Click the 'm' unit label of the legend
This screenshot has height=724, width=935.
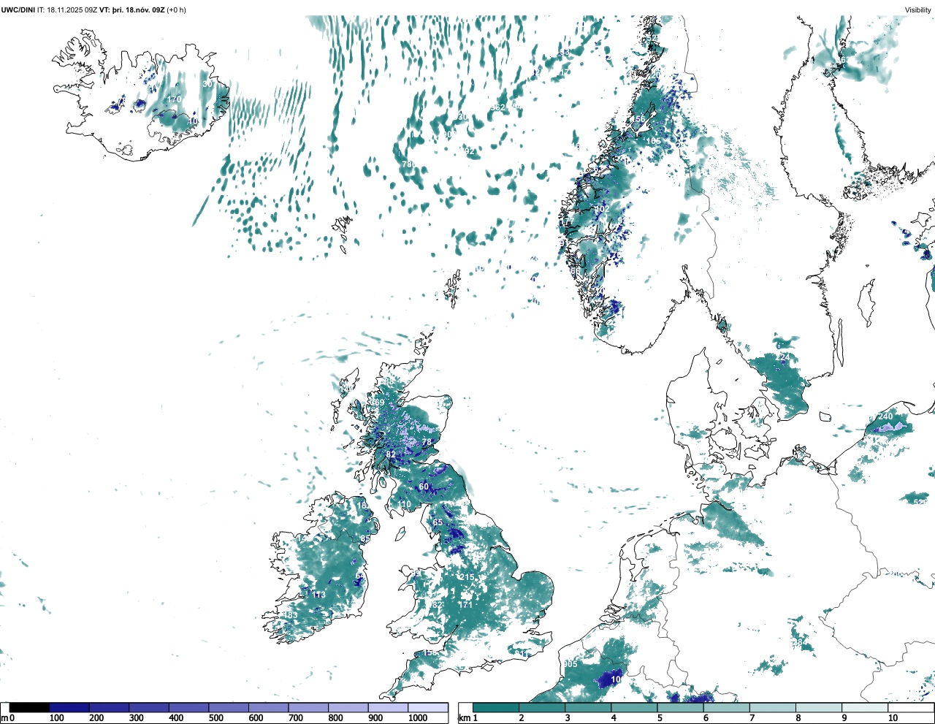click(x=4, y=718)
